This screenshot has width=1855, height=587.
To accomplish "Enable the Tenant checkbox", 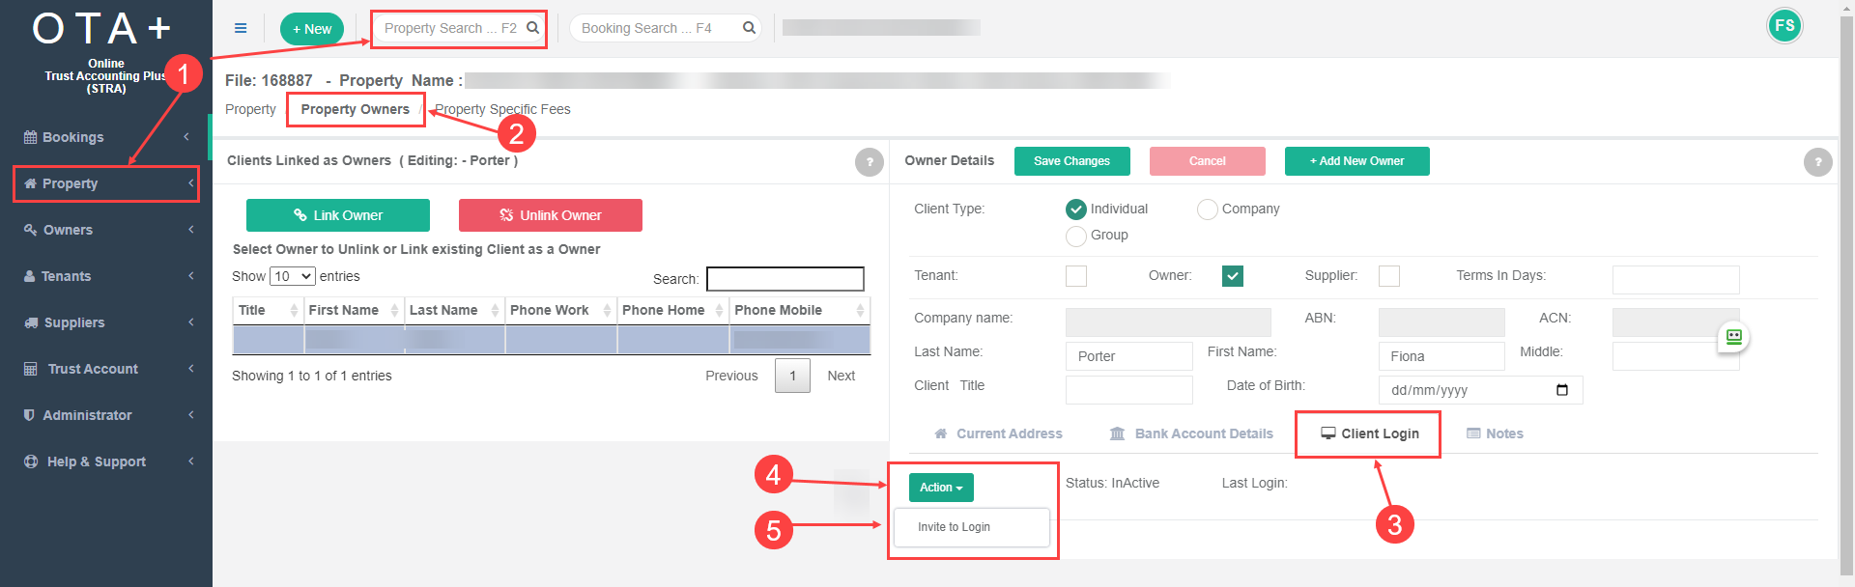I will click(x=1075, y=276).
